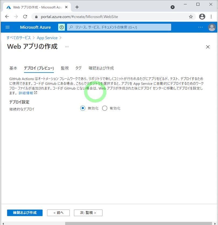218x225 pixels.
Task: Click the < 前へ button
Action: coord(58,213)
